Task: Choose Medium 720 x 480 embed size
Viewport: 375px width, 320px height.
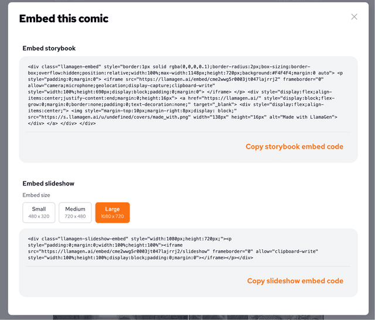Action: [x=75, y=212]
